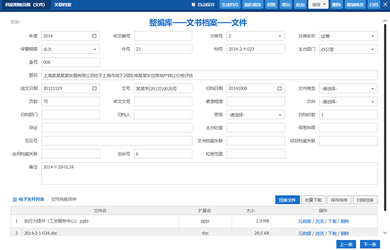
Task: Click the 来文文号 input field
Action: 163,102
